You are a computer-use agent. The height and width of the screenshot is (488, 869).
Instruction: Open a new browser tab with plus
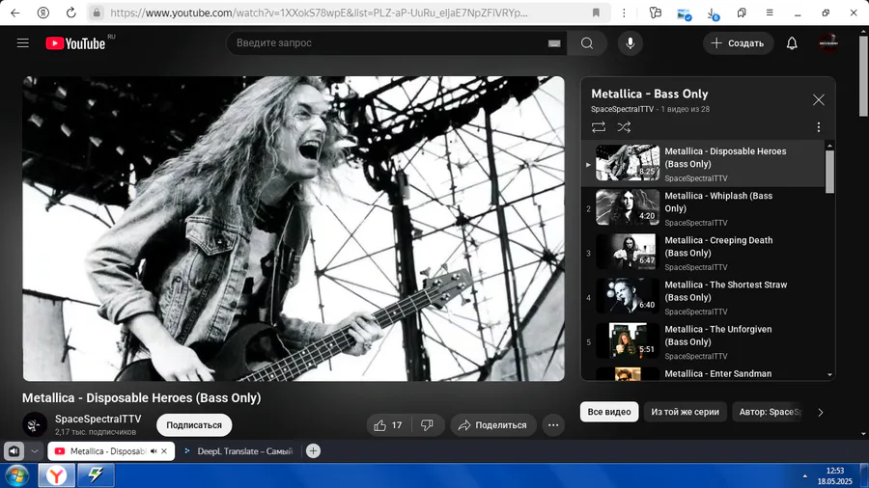(x=313, y=451)
